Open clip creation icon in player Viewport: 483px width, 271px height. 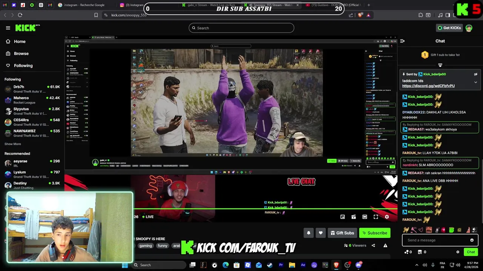coord(354,217)
